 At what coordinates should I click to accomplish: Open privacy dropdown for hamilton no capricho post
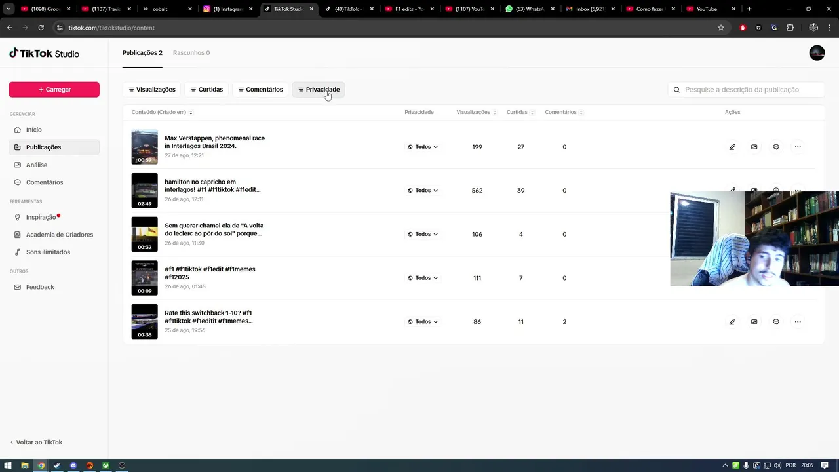423,191
